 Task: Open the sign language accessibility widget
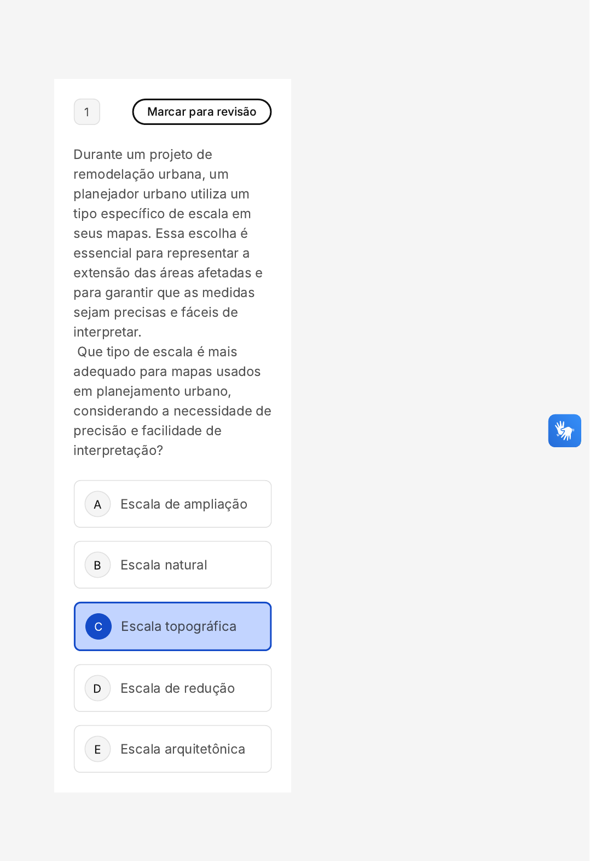pos(564,431)
